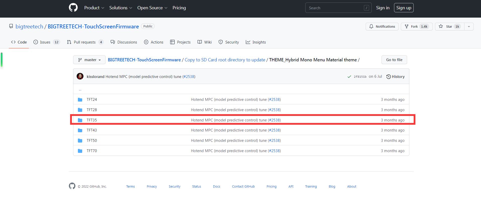Click the GitHub logo in header
The image size is (481, 219).
73,8
